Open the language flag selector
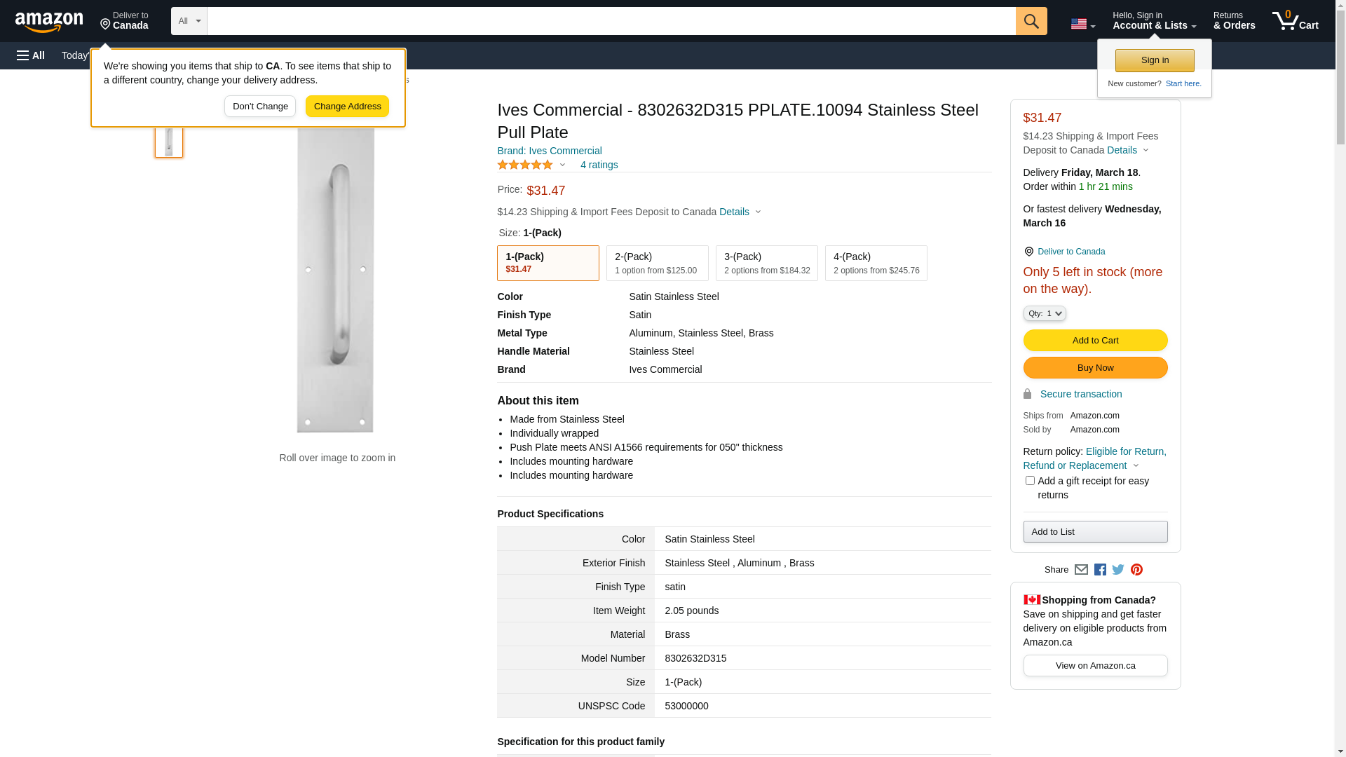1346x757 pixels. click(1082, 24)
